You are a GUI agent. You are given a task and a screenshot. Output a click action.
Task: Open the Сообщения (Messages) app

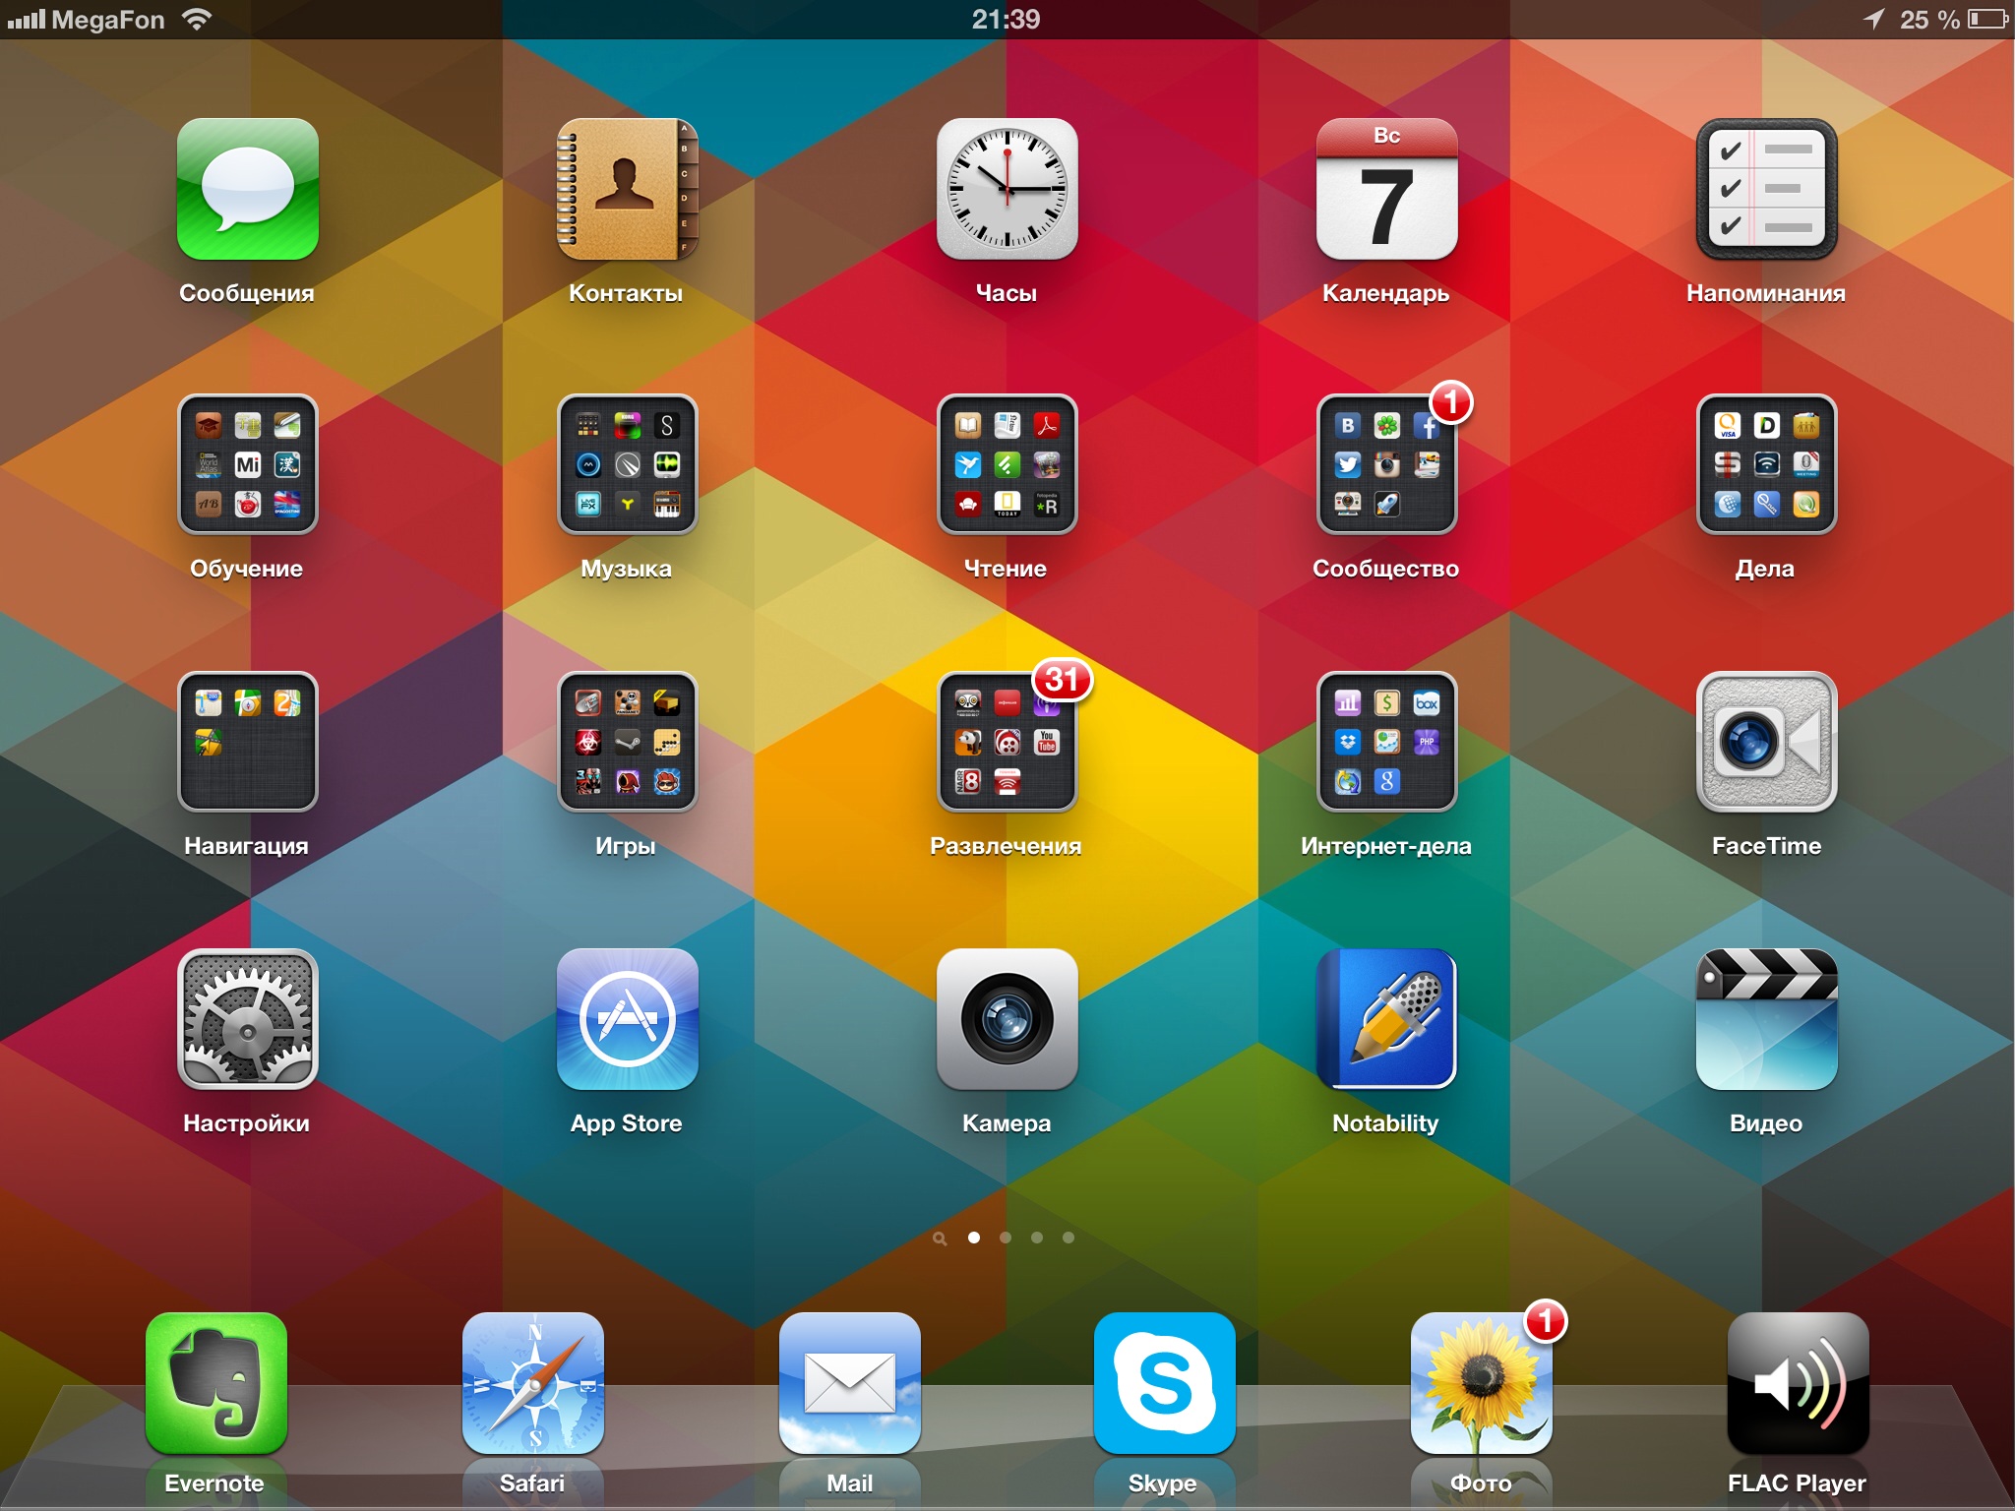click(247, 189)
